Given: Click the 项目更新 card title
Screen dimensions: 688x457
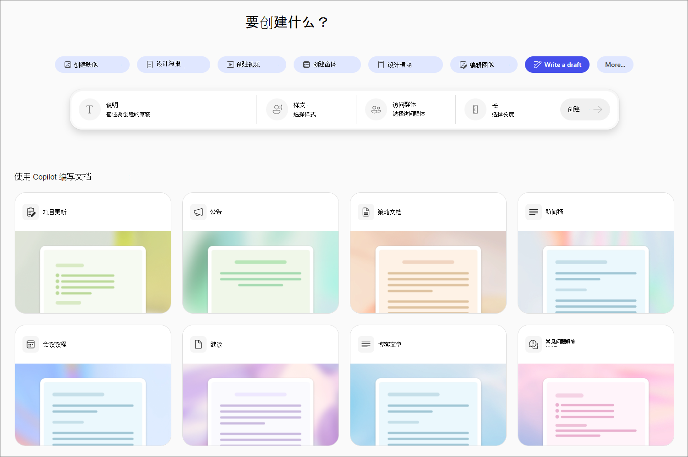Looking at the screenshot, I should click(x=55, y=212).
